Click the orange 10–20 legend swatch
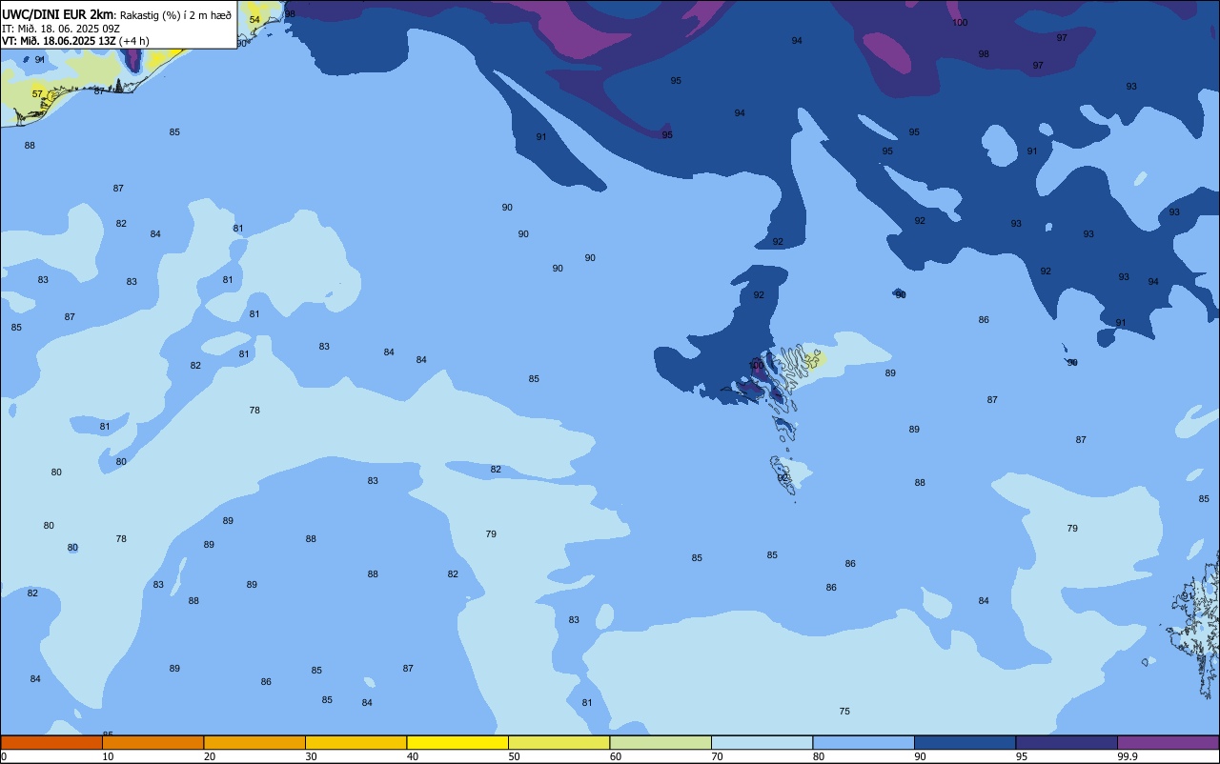 click(x=152, y=742)
